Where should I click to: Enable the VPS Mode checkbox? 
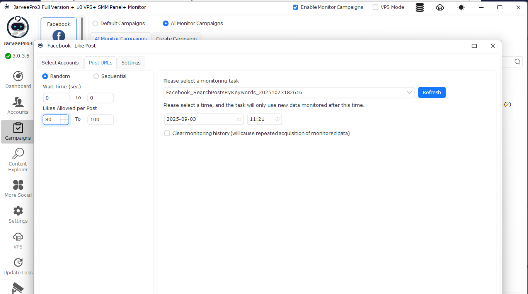coord(375,7)
